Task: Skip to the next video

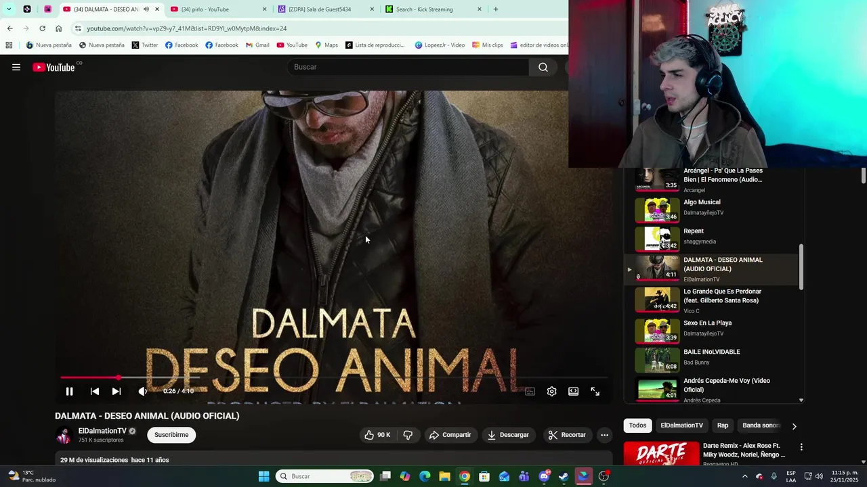Action: pos(117,391)
